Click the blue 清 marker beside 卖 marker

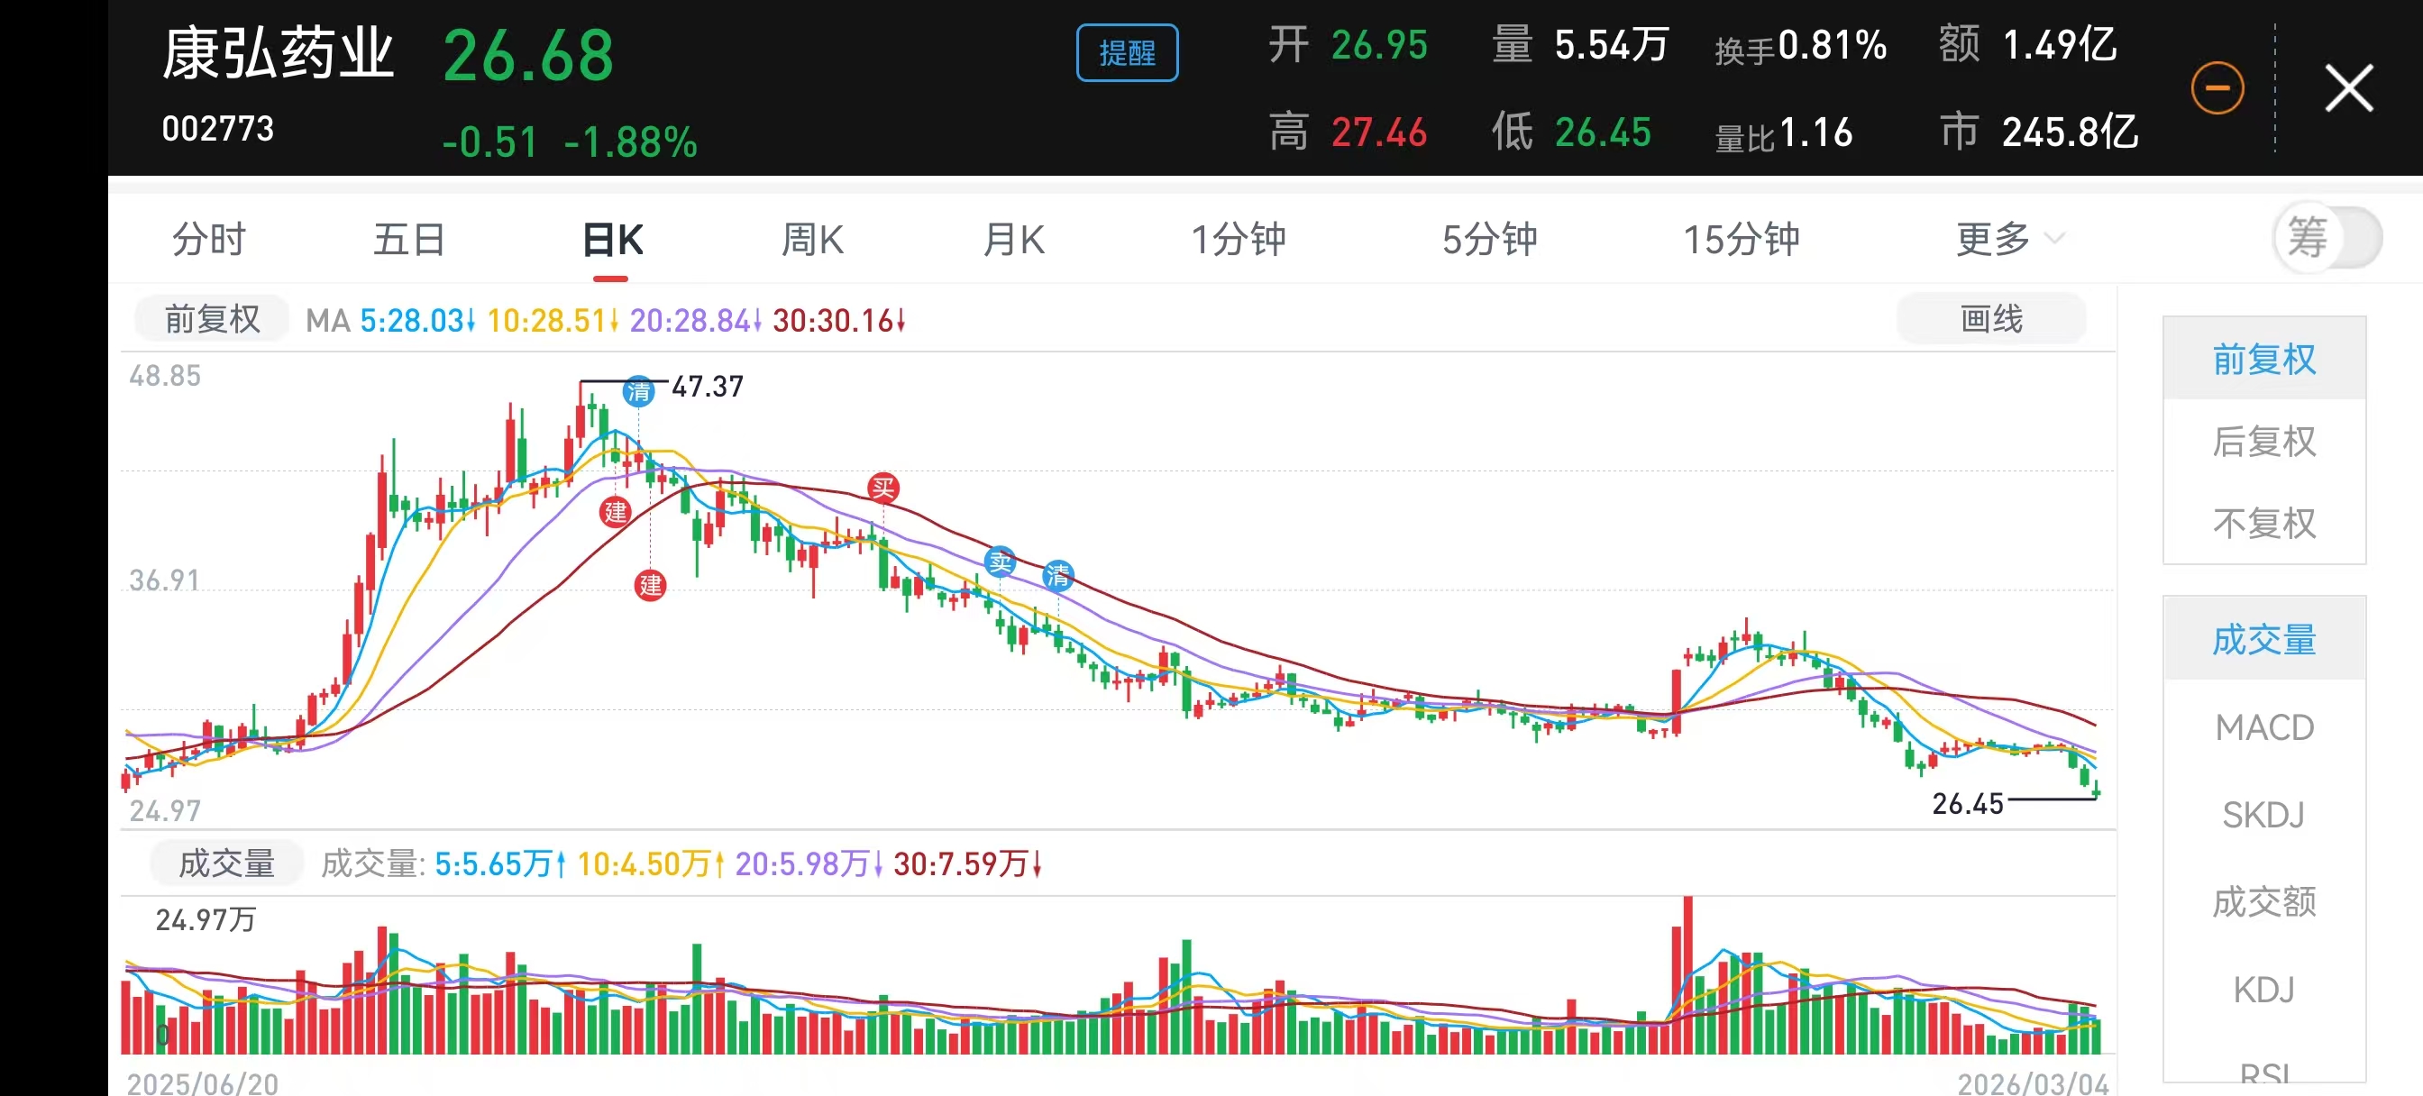(x=1057, y=574)
